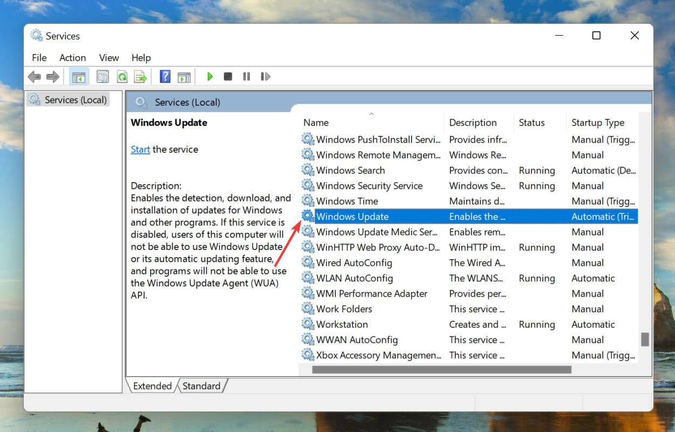Toggle the Show/Hide Console Tree icon
675x432 pixels.
[x=78, y=76]
